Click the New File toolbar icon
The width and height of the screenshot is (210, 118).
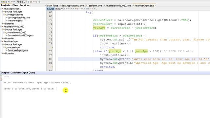(x=2, y=2)
